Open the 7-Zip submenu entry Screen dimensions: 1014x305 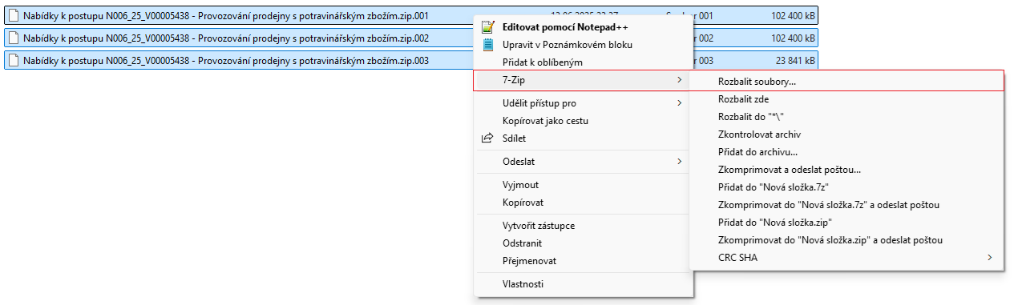coord(582,80)
